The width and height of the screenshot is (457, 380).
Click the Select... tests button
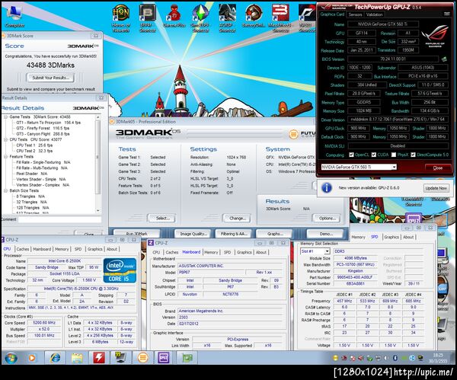point(162,218)
